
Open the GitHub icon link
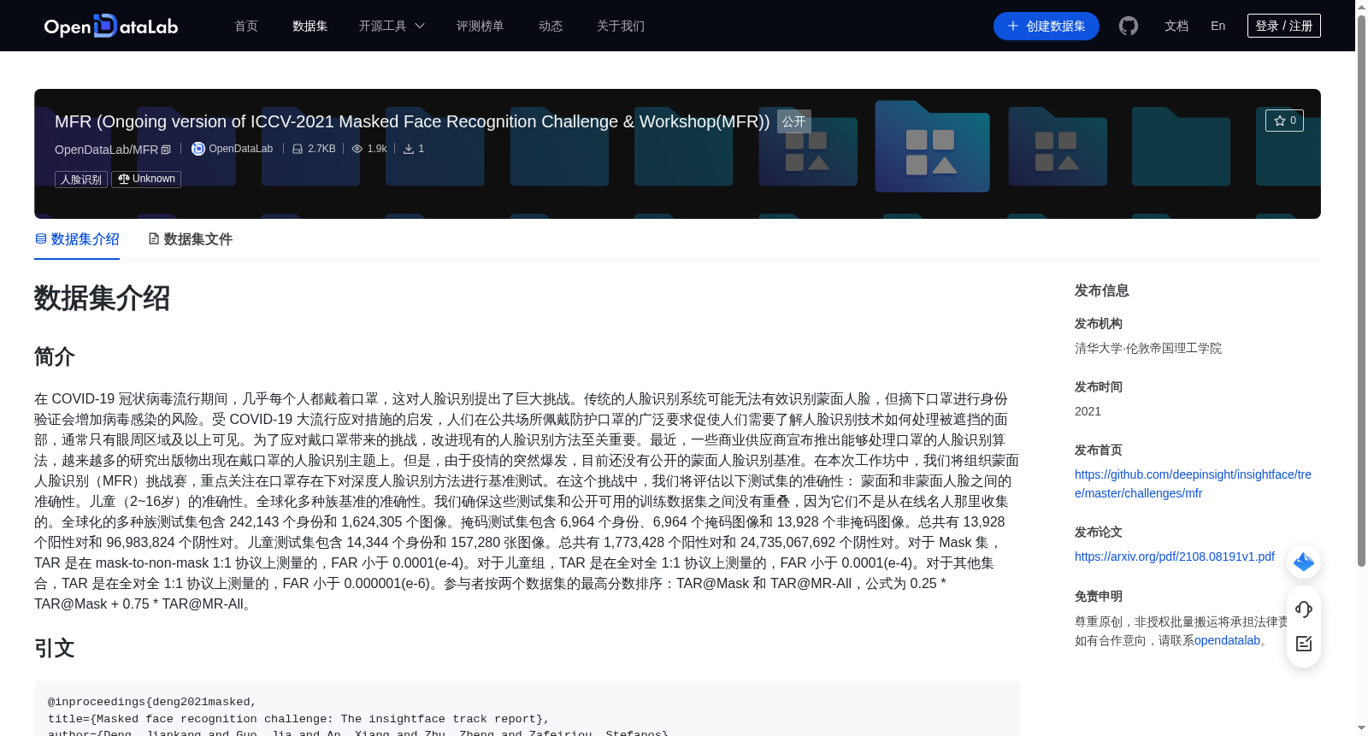click(x=1129, y=26)
